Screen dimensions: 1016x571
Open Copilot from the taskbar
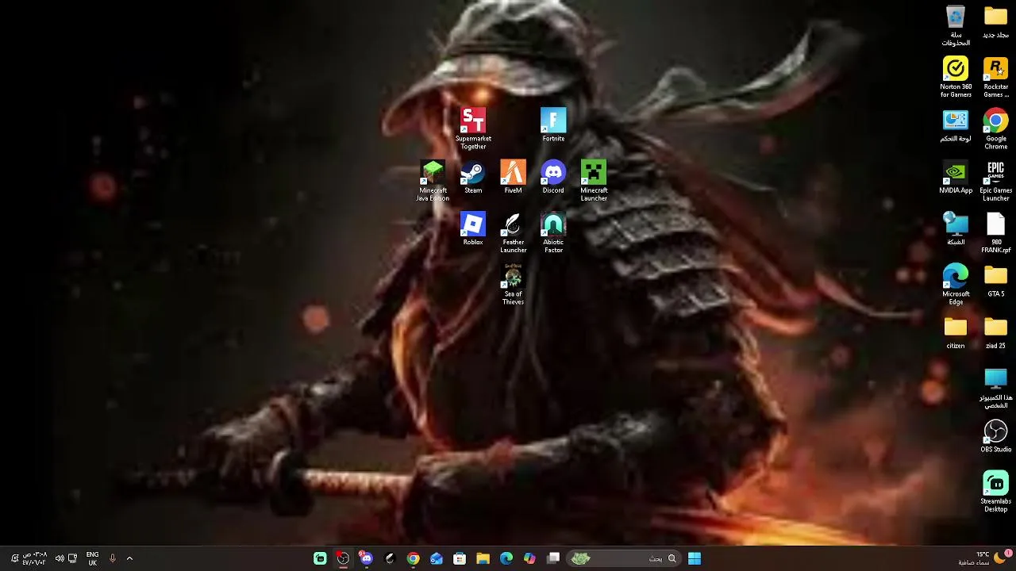529,558
